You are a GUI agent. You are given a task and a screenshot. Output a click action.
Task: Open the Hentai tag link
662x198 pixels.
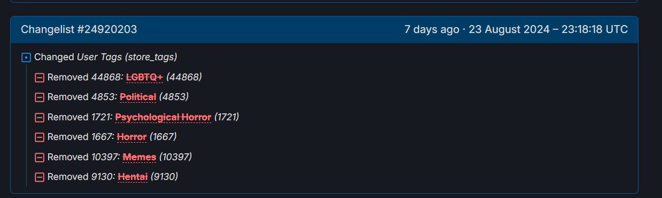[133, 177]
